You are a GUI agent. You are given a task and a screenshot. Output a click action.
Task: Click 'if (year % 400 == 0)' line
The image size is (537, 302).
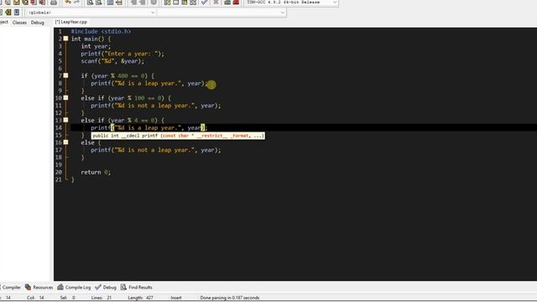point(117,75)
